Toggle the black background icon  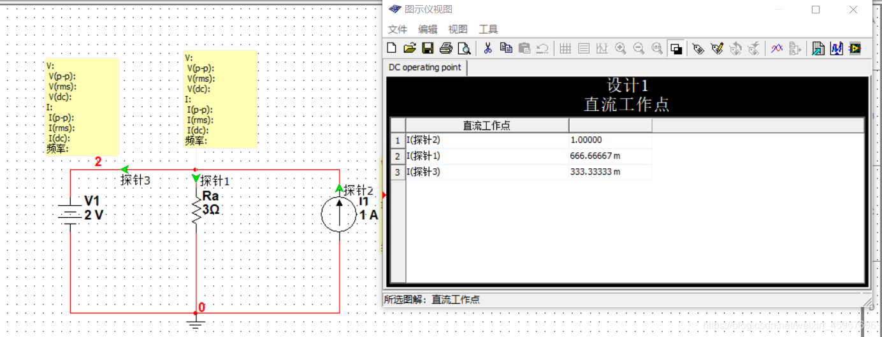(x=676, y=48)
